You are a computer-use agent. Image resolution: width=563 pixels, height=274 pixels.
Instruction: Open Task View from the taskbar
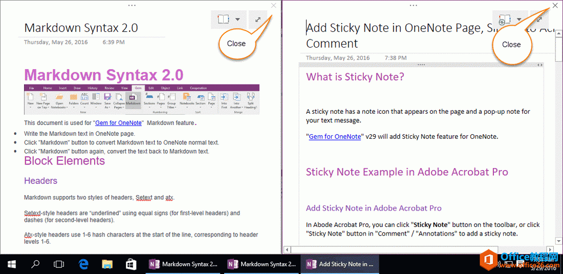pyautogui.click(x=58, y=265)
